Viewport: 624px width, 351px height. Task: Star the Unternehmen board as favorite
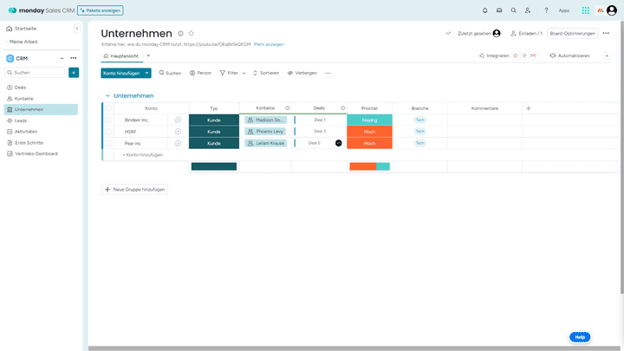191,33
